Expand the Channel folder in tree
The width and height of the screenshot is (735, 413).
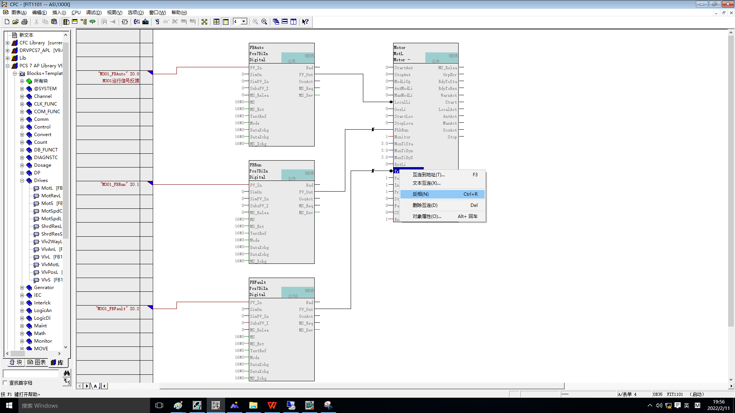pyautogui.click(x=22, y=96)
